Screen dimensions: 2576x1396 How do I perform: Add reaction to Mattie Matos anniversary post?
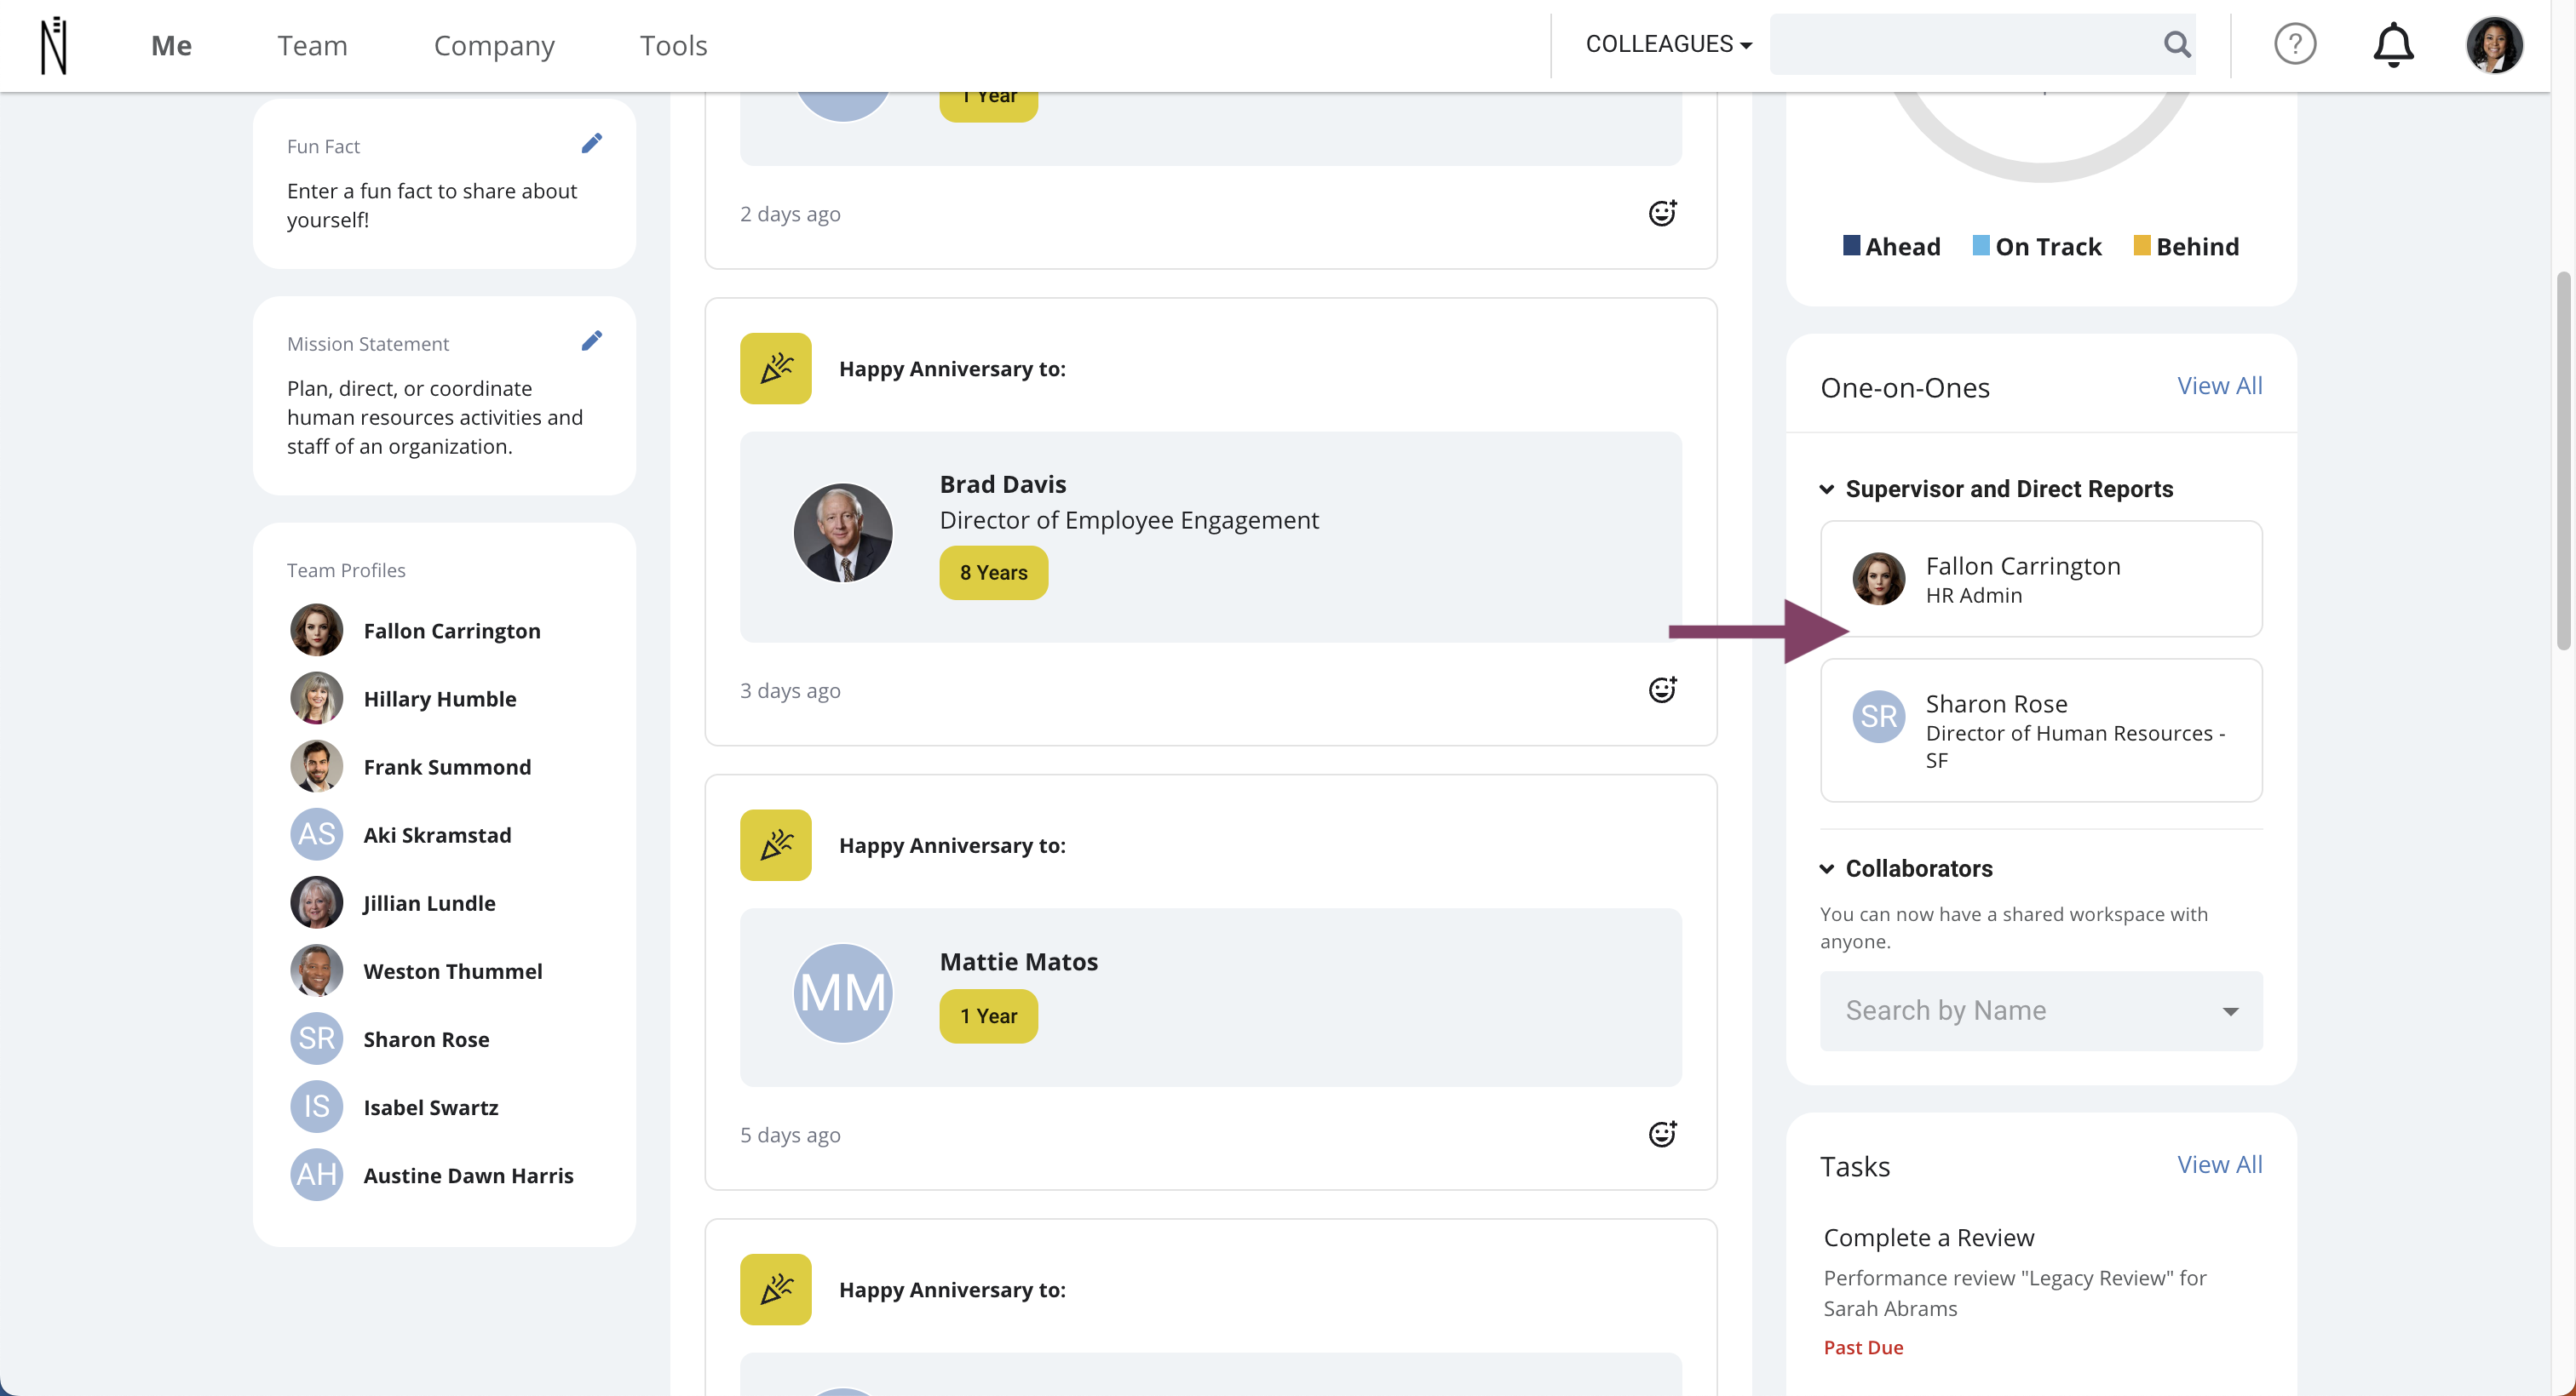point(1662,1133)
